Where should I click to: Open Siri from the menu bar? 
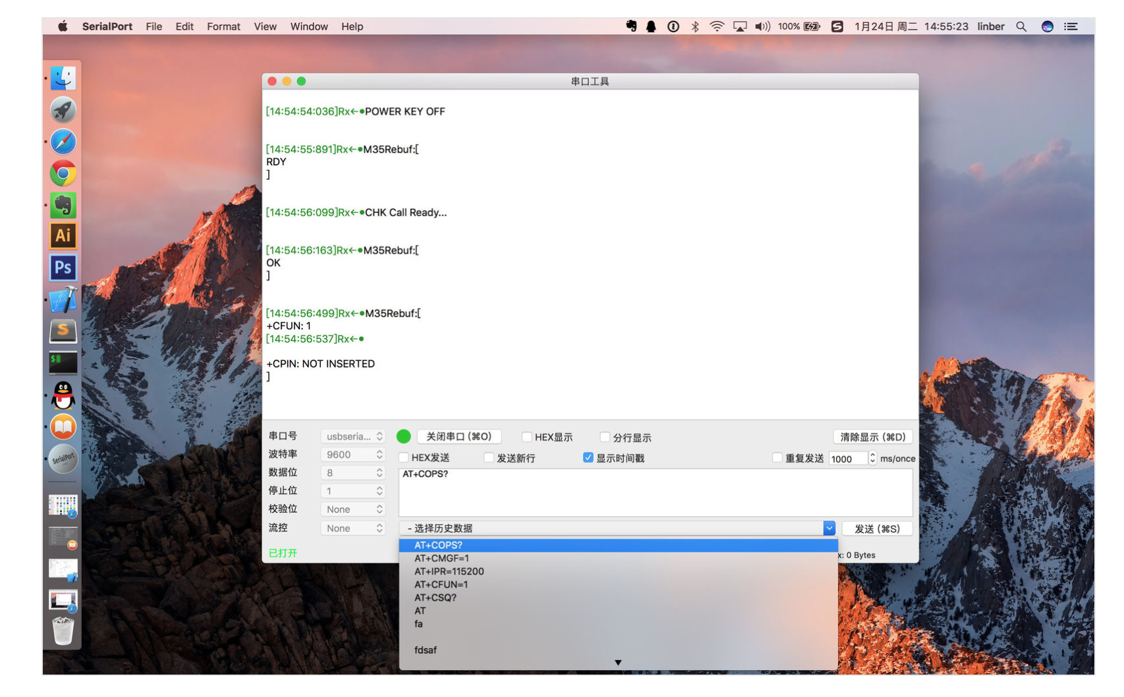click(1047, 26)
